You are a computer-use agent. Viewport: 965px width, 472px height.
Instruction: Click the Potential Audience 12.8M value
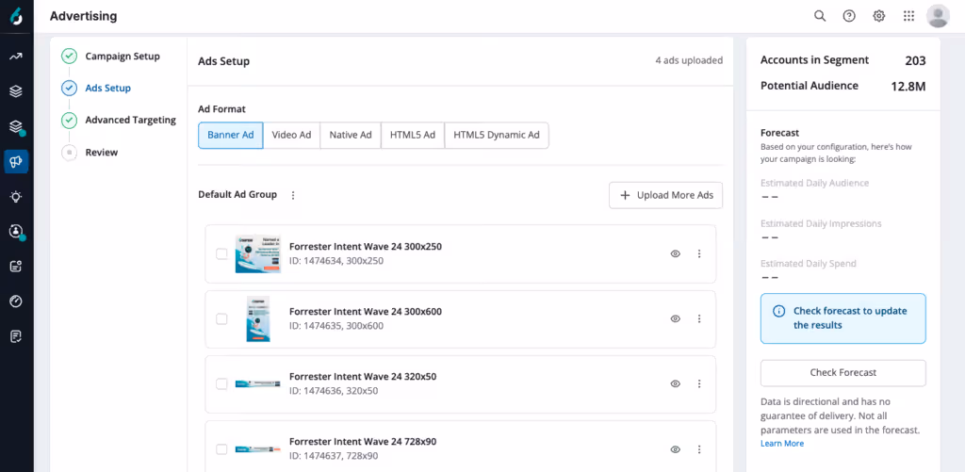coord(908,87)
